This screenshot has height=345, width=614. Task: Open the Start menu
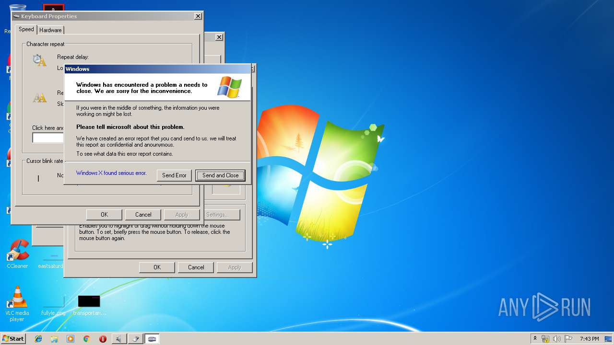coord(13,339)
